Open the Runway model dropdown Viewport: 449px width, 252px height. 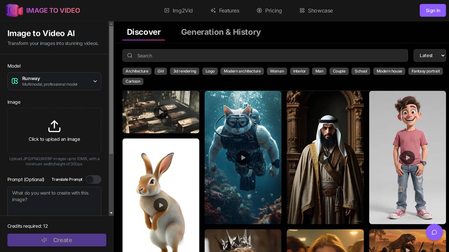click(54, 81)
